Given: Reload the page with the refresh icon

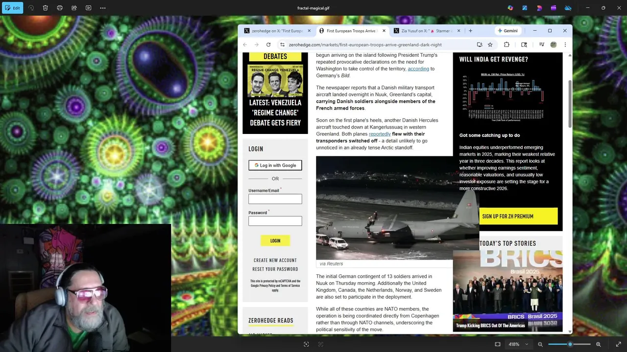Looking at the screenshot, I should pos(268,44).
